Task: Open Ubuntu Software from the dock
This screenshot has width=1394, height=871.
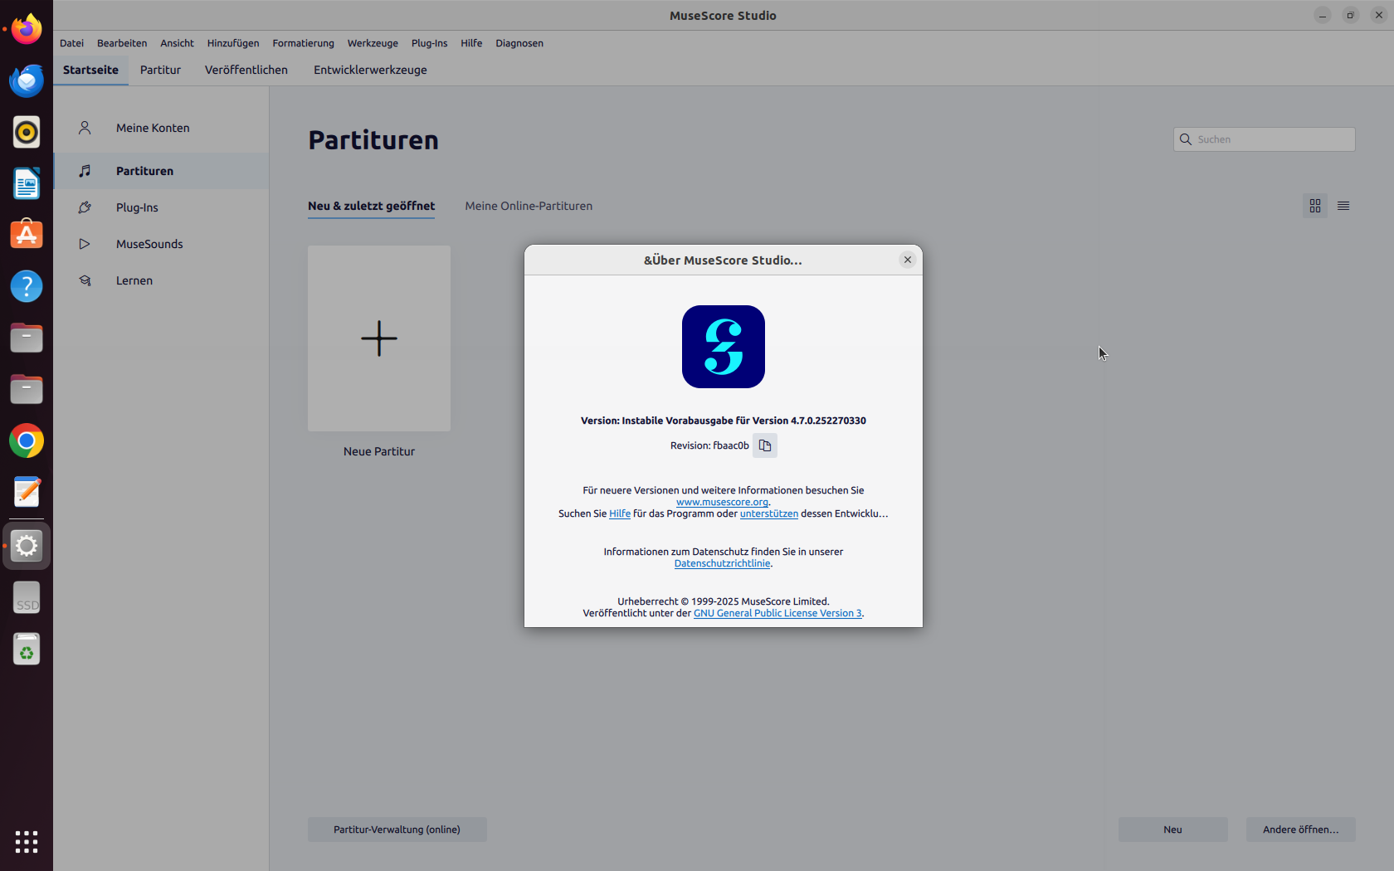Action: pos(27,235)
